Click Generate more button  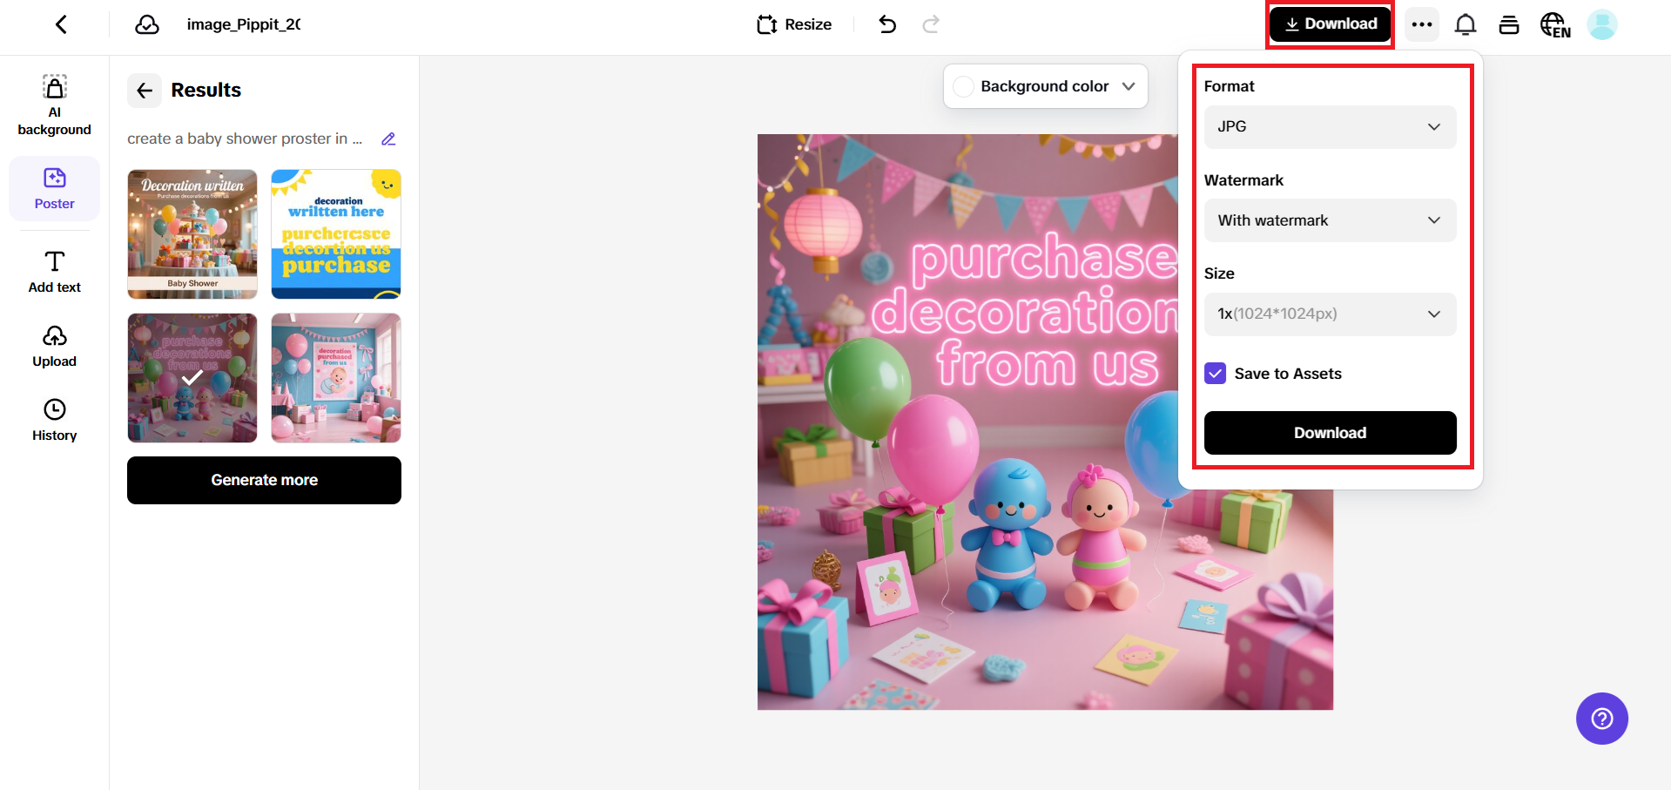coord(264,480)
